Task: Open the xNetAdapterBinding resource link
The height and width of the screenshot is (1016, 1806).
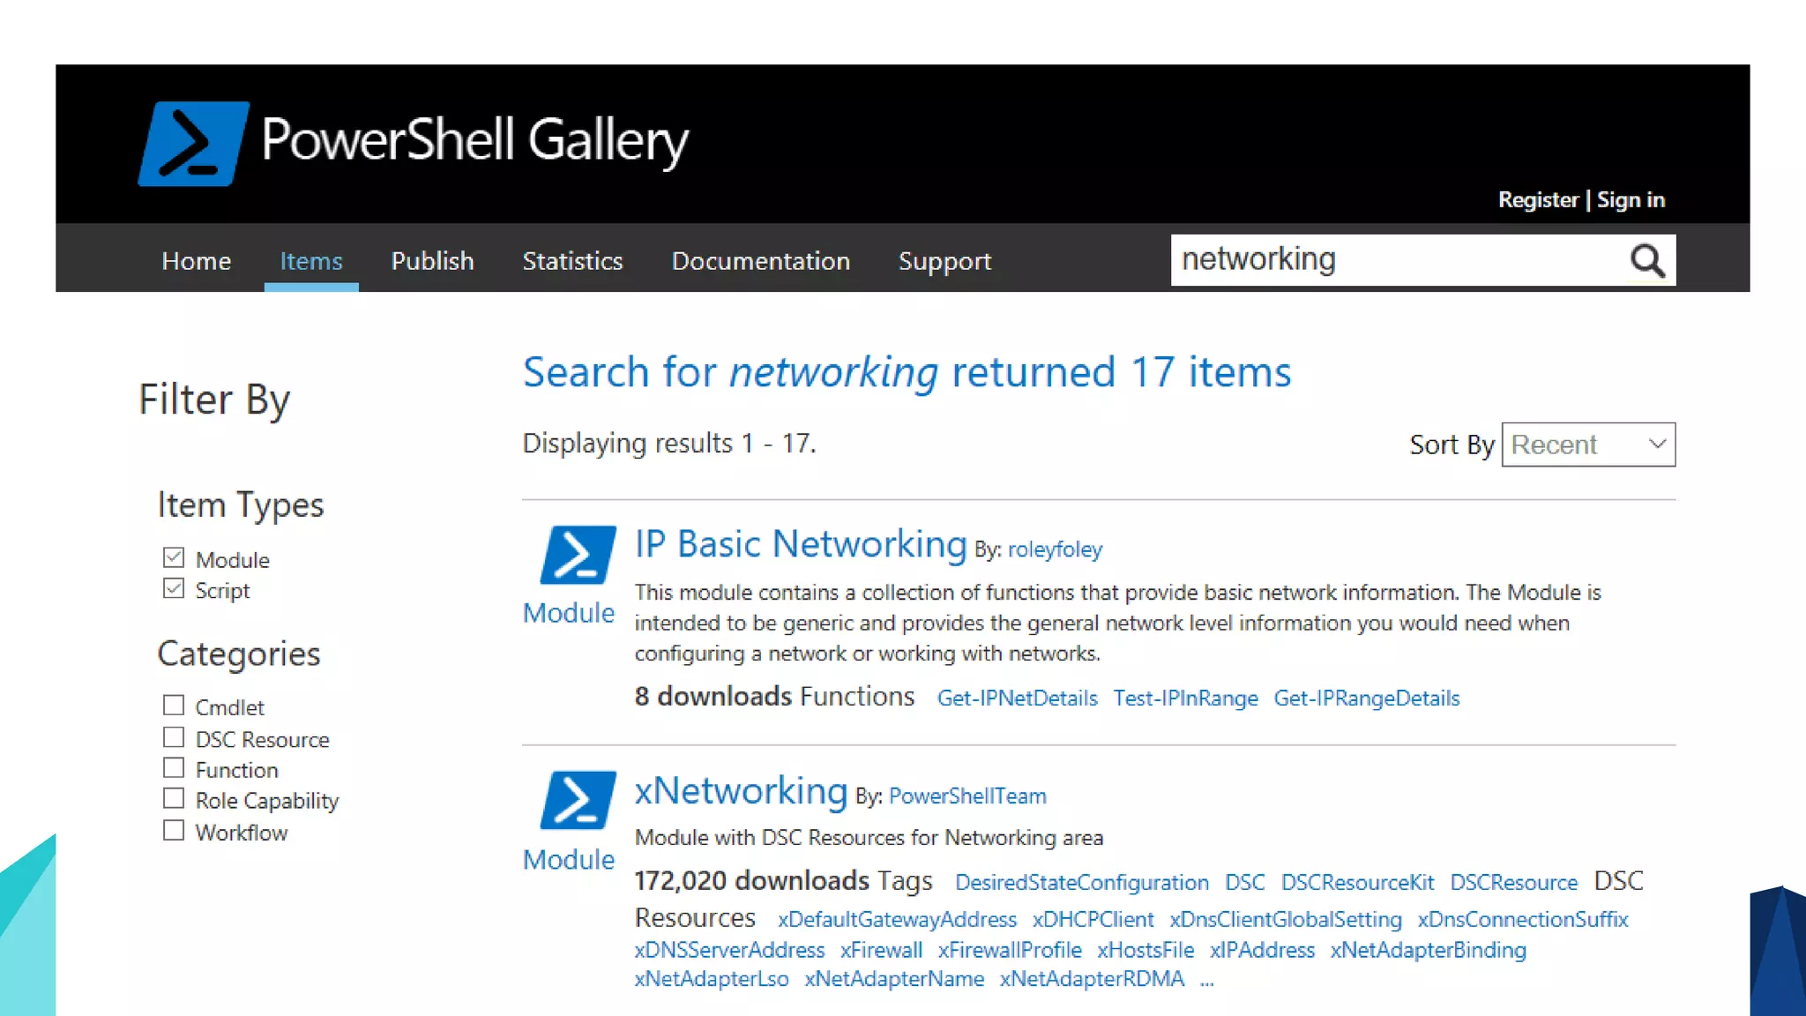Action: (x=1428, y=951)
